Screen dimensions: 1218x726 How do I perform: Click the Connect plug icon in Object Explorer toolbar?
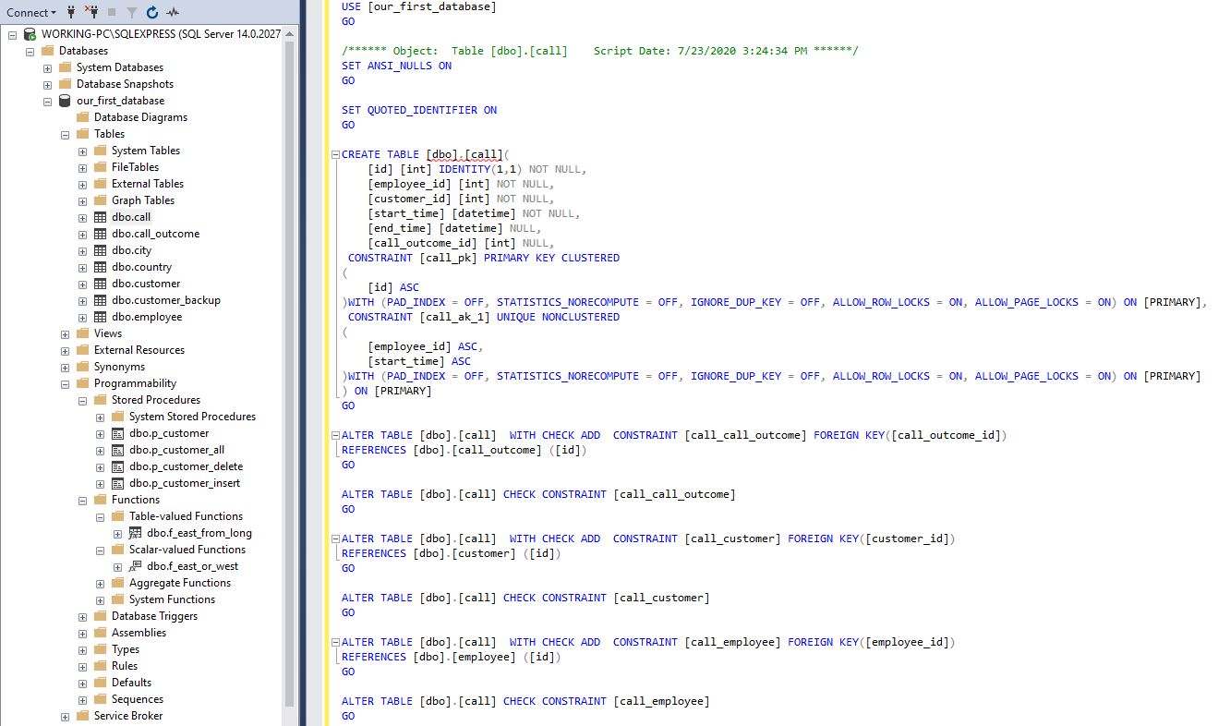tap(71, 12)
